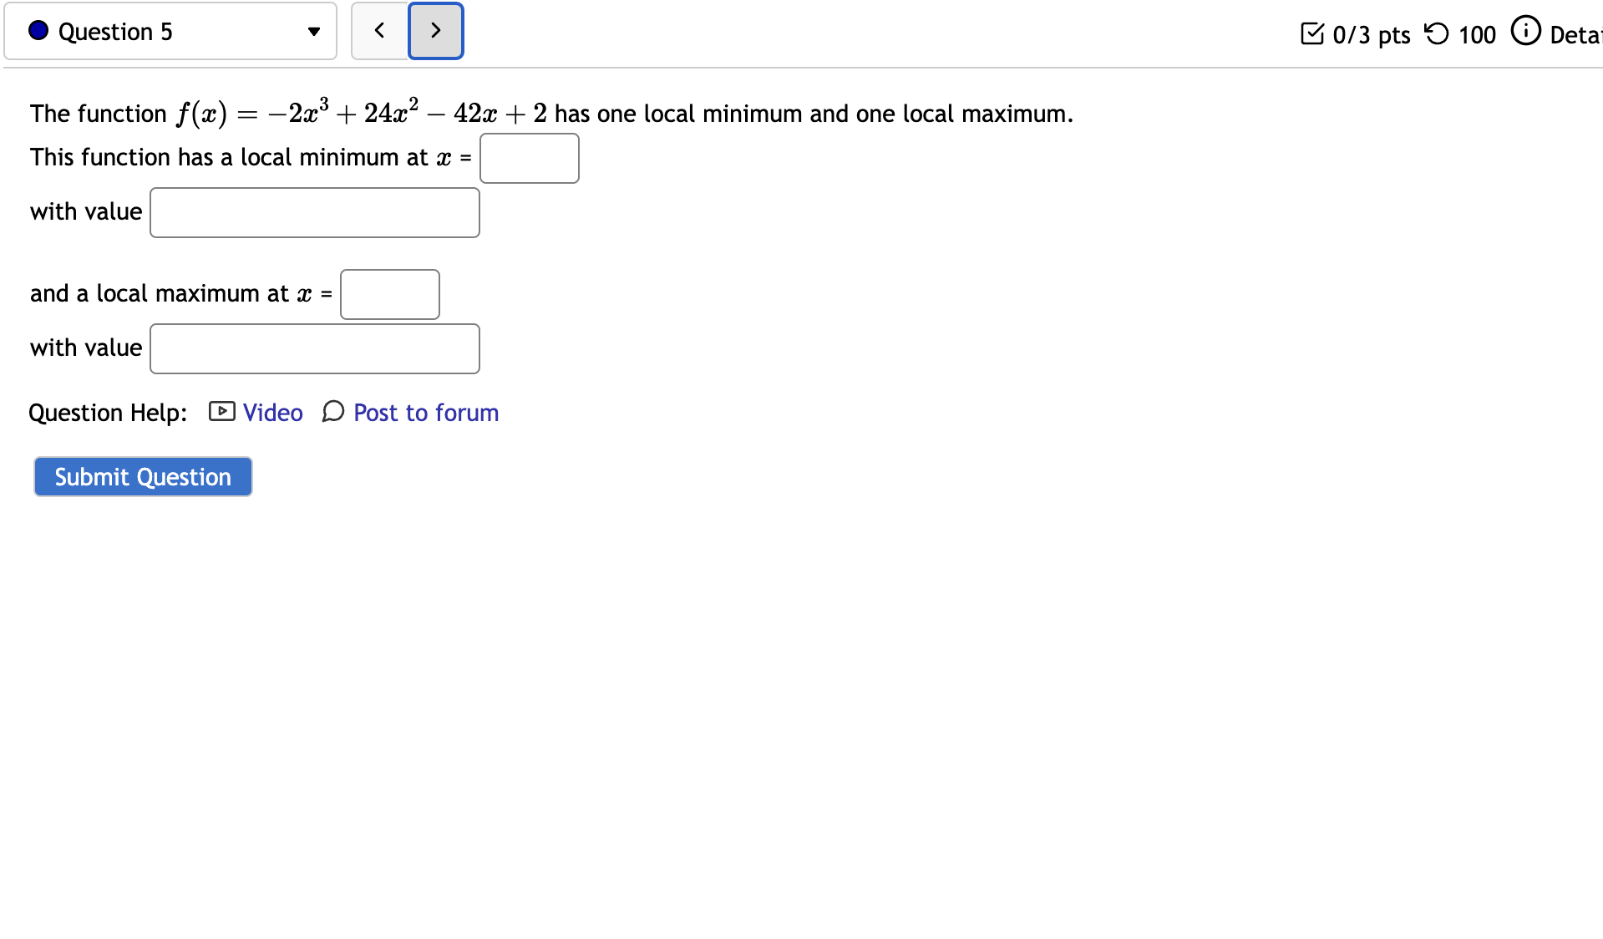Click the dropdown arrow in the question selector

(313, 32)
